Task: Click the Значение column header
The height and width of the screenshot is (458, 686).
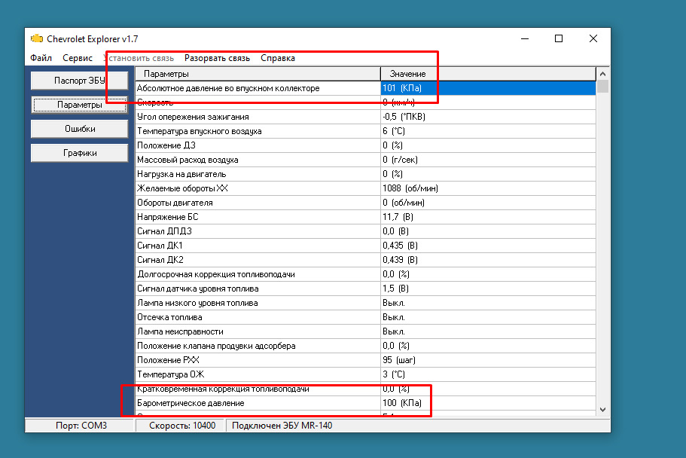Action: tap(488, 74)
